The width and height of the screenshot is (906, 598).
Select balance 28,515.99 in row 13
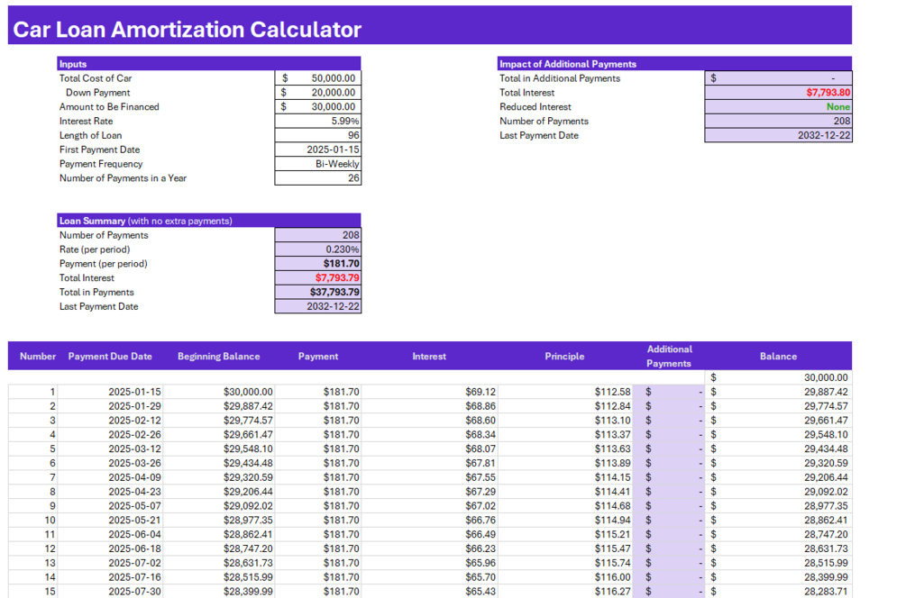(778, 563)
